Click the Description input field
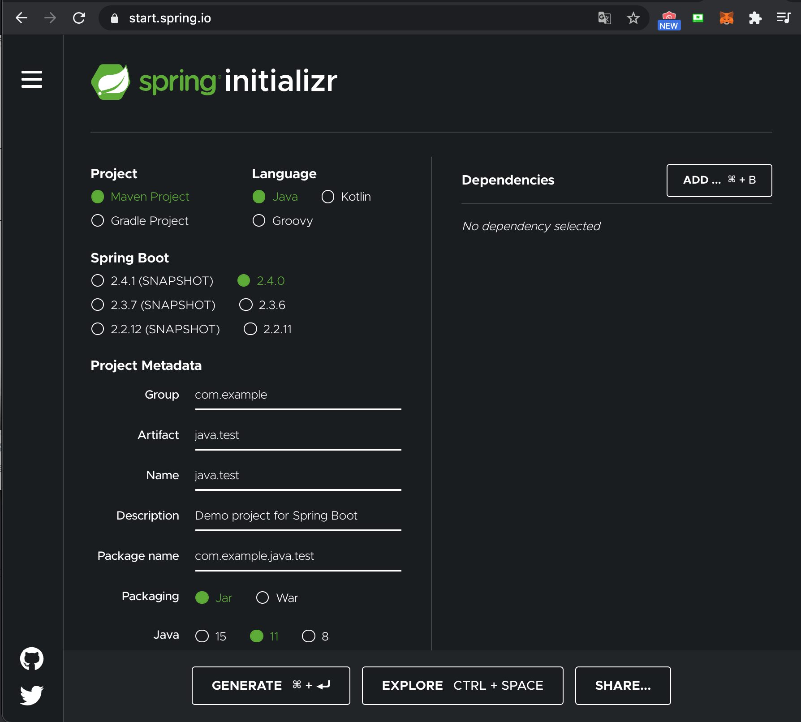 (x=298, y=517)
